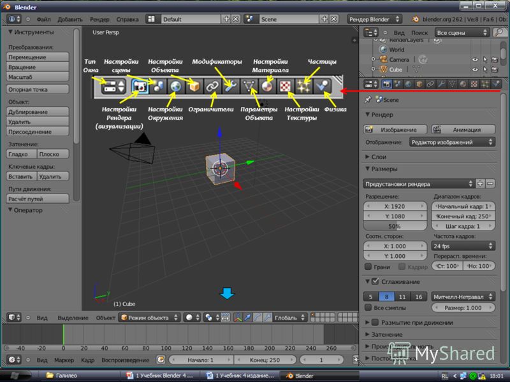
Task: Click the Конец: 250 frame field
Action: pos(265,360)
